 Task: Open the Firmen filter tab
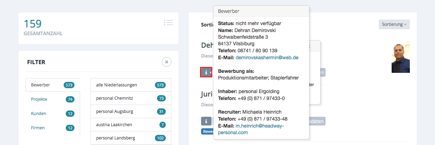(x=38, y=128)
